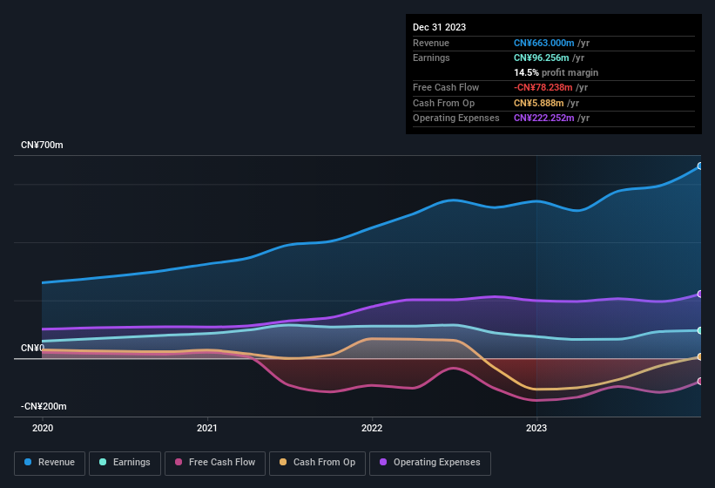Click the Operating Expenses label in tooltip
Screen dimensions: 715x488
456,119
